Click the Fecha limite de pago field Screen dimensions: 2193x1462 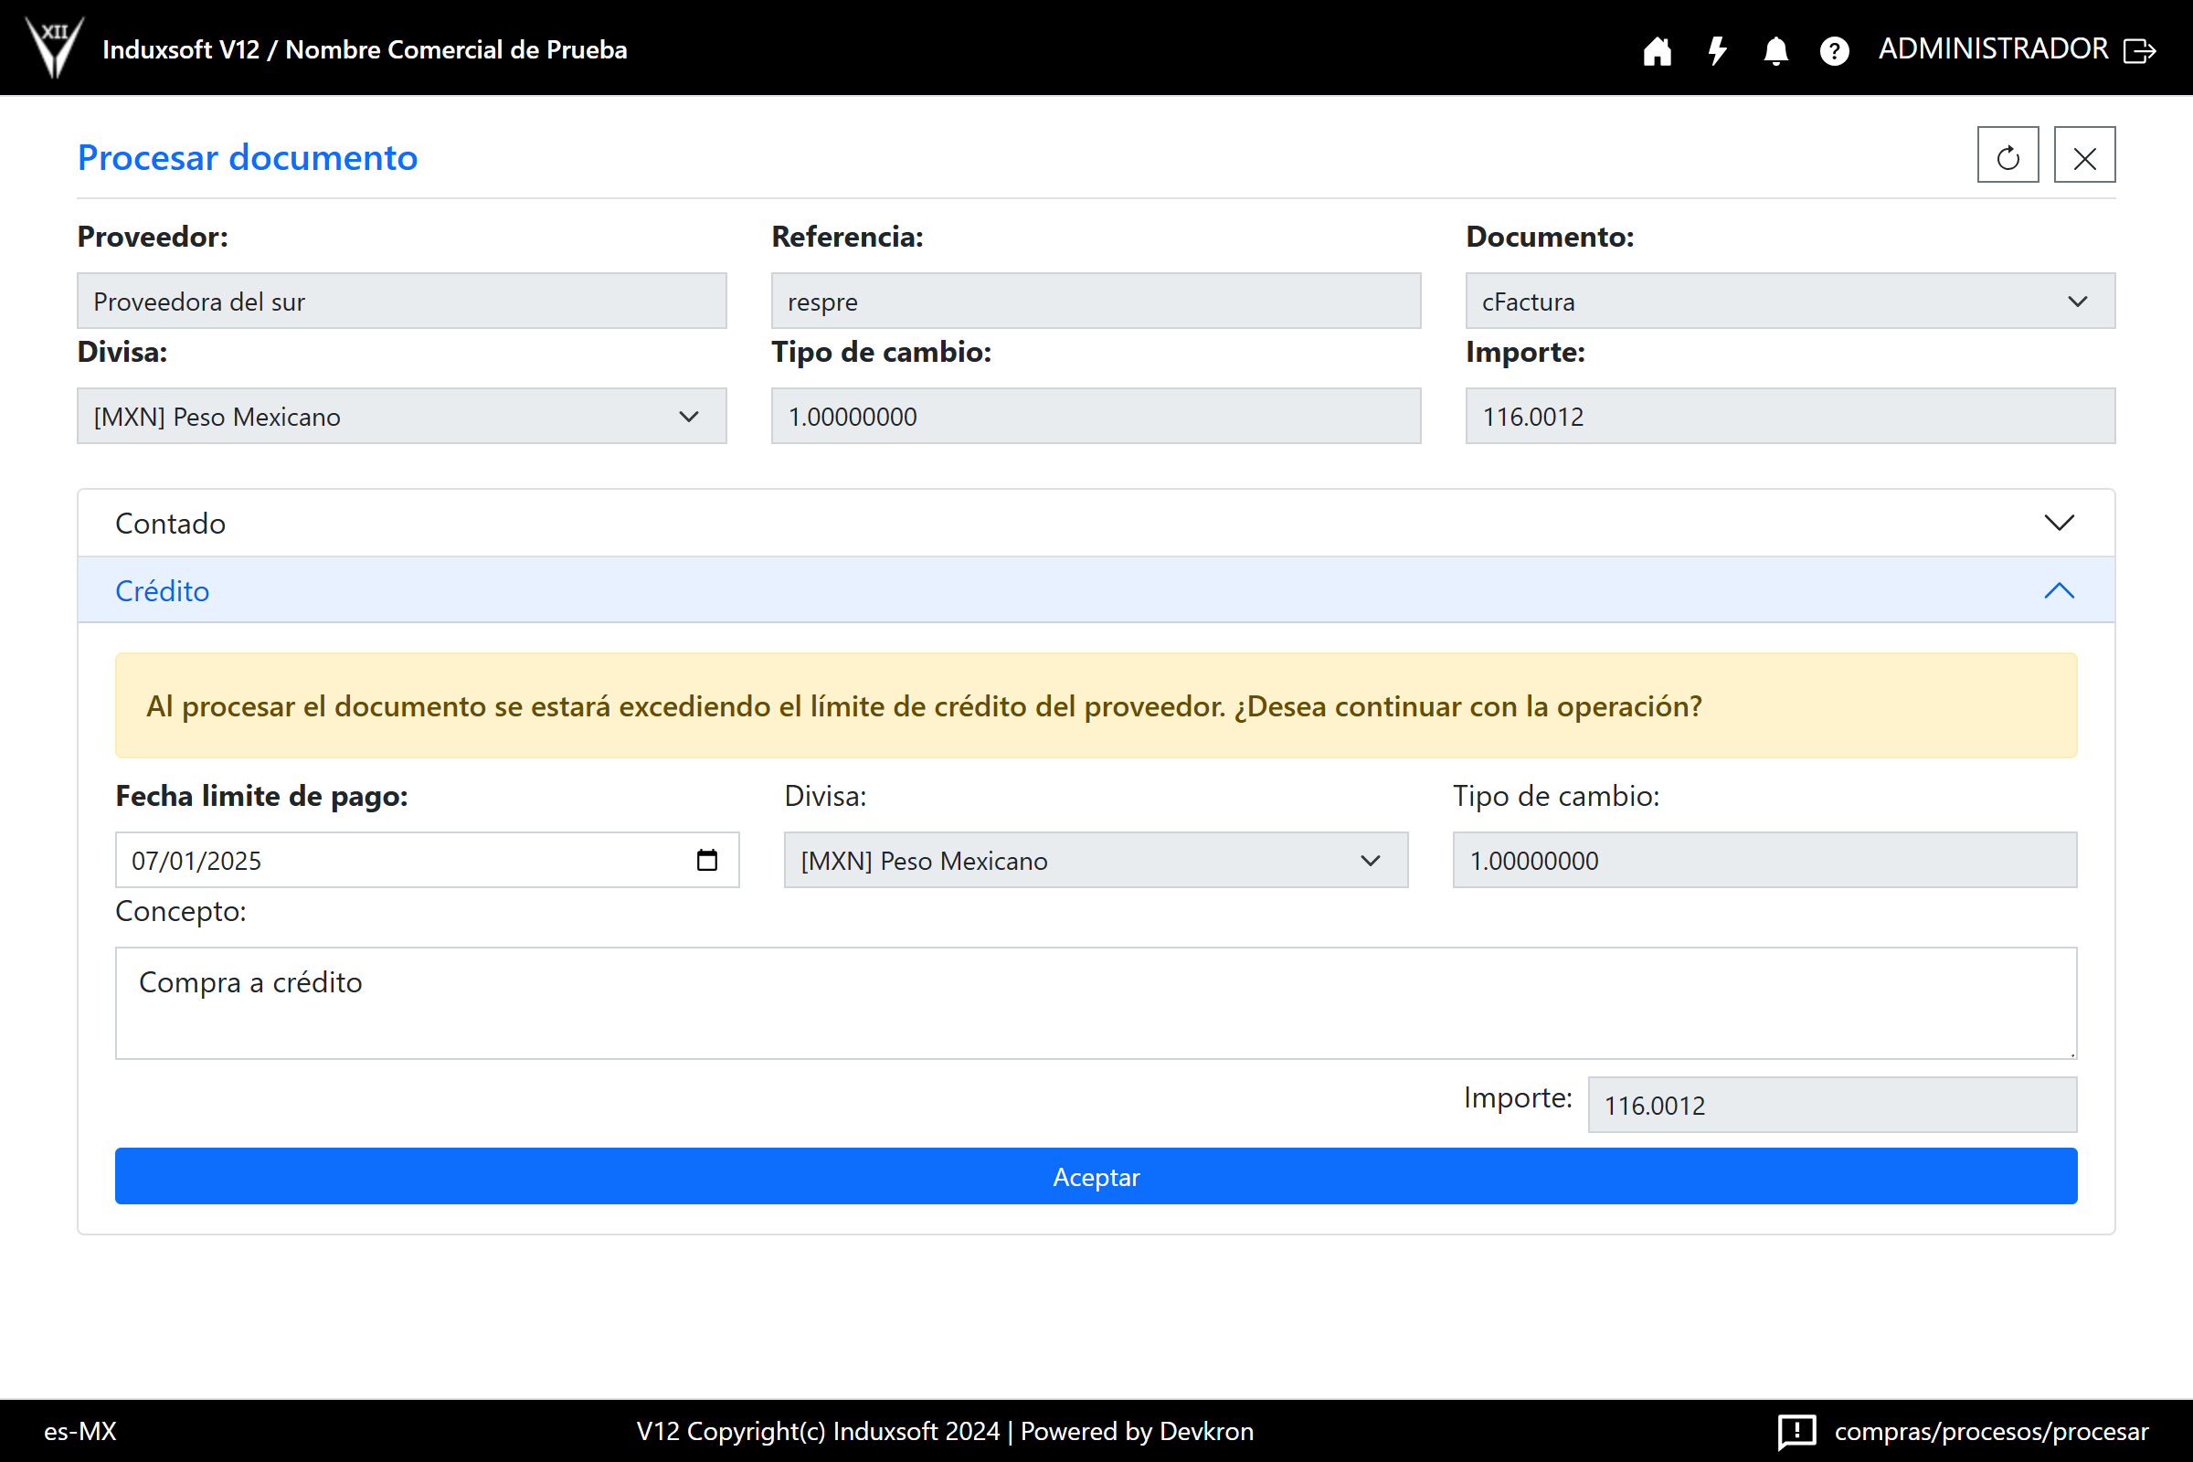(401, 861)
